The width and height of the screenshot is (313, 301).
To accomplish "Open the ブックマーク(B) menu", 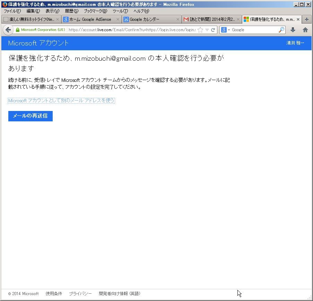I will pos(95,11).
